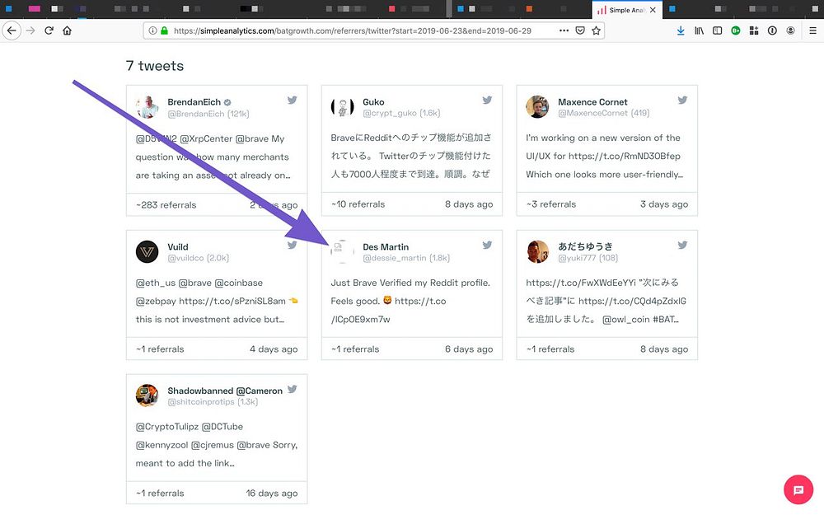Open Guko's profile avatar
Viewport: 824px width, 515px height.
coord(342,107)
